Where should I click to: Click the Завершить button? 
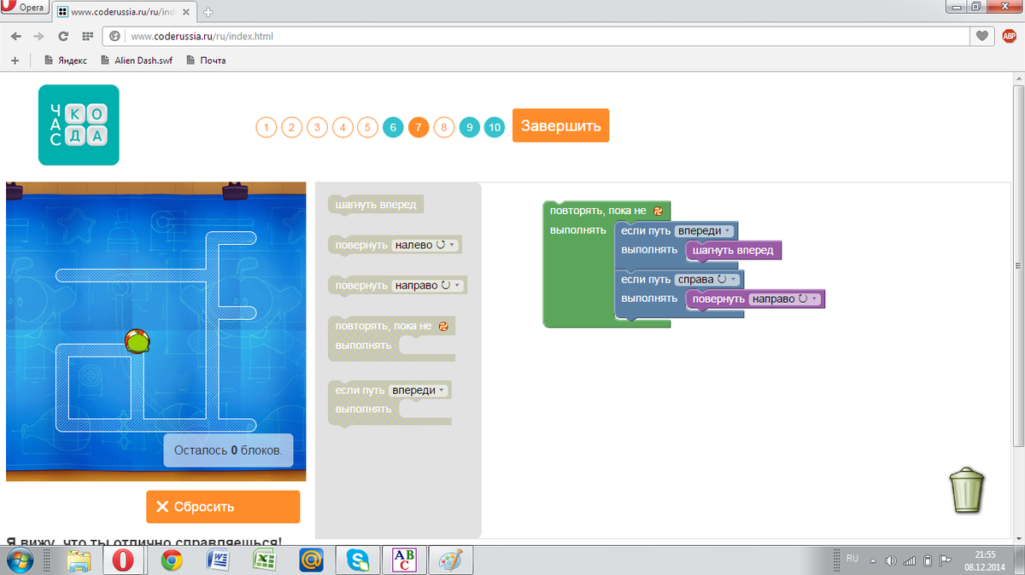[560, 125]
